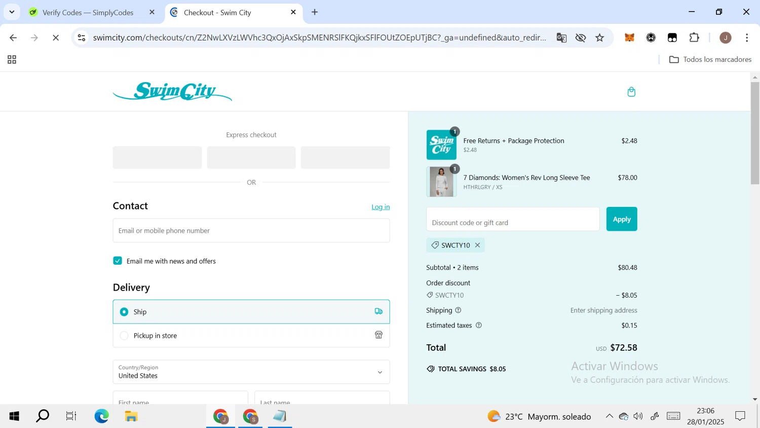
Task: Bookmark this page with the star
Action: click(x=600, y=38)
